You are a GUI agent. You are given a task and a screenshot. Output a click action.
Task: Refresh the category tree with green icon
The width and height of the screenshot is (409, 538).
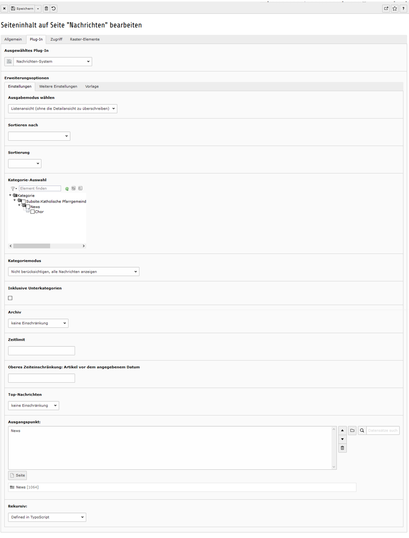67,189
